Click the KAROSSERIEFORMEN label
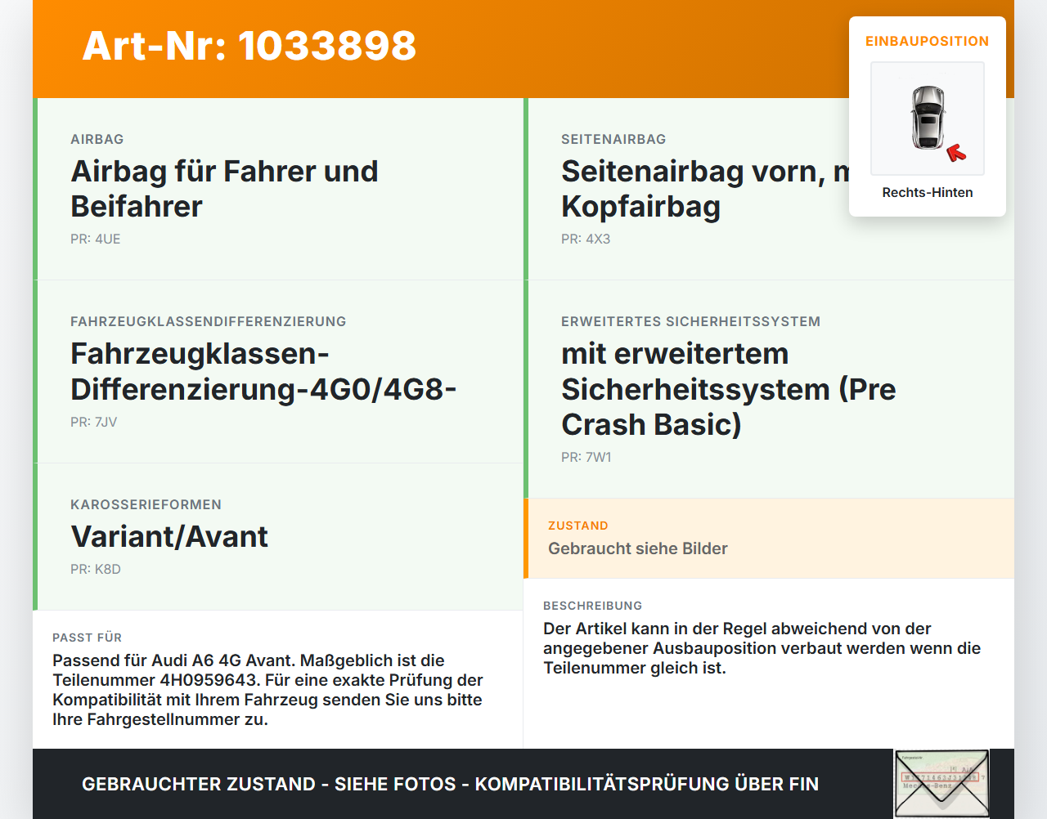 point(146,504)
